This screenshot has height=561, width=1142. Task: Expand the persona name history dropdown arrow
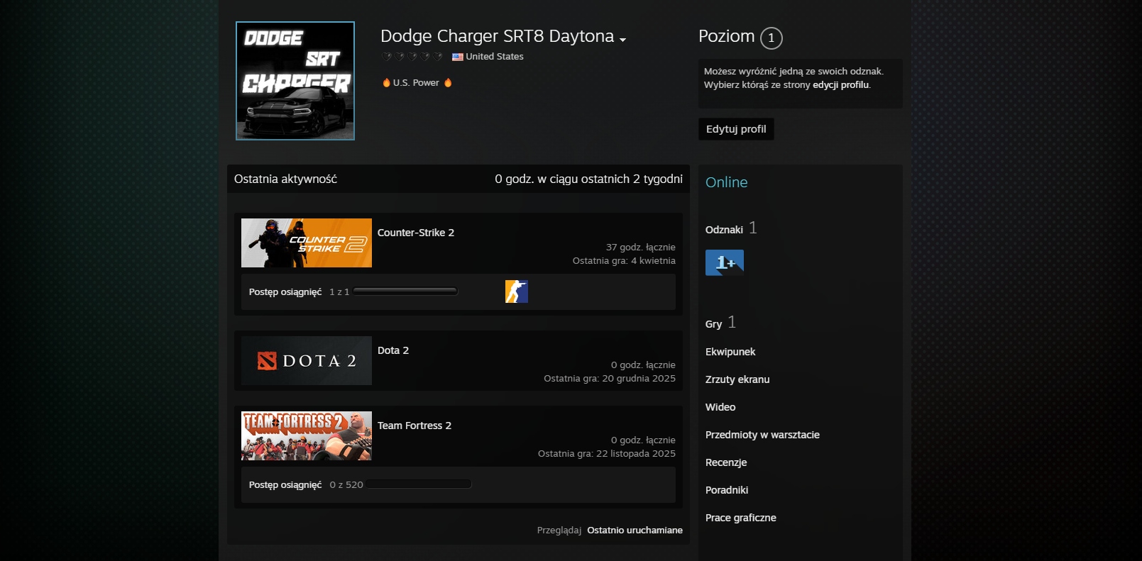622,40
